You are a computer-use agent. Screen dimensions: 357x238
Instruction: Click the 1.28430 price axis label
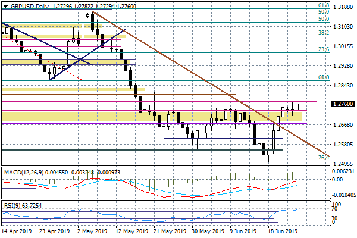point(343,86)
